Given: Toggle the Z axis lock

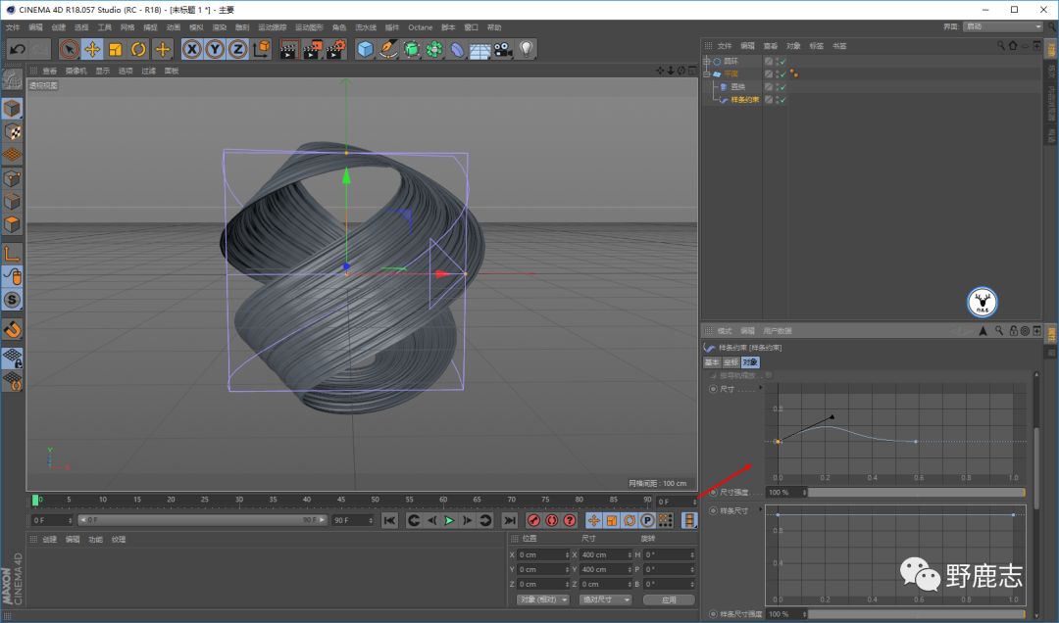Looking at the screenshot, I should (x=237, y=49).
